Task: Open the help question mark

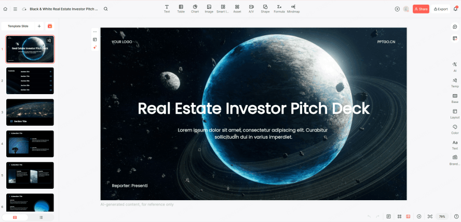Action: [x=456, y=216]
